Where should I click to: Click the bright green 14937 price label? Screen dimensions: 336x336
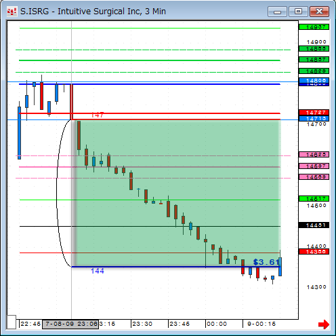click(314, 27)
